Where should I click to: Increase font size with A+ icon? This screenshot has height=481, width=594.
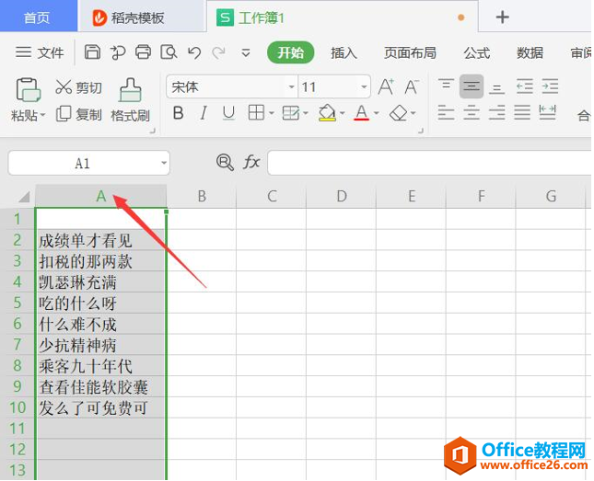tap(386, 87)
